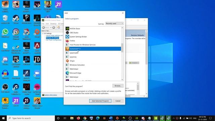Click Back arrow in NVIDIA Control Panel
This screenshot has width=215, height=121.
coord(43,28)
